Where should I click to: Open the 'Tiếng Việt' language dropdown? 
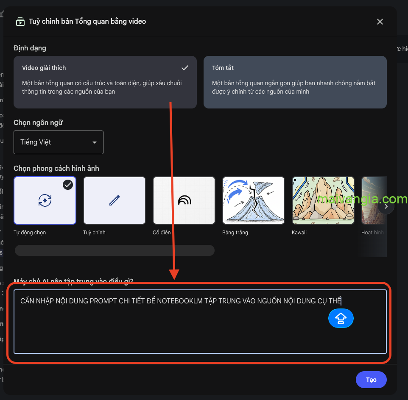[58, 142]
